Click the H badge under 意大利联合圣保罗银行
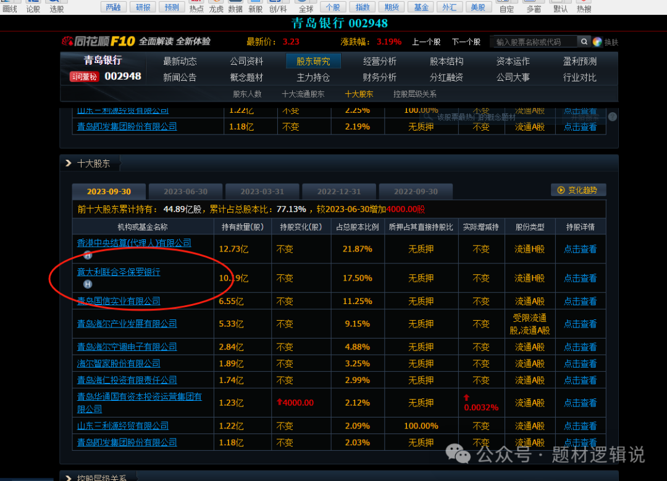 (88, 284)
